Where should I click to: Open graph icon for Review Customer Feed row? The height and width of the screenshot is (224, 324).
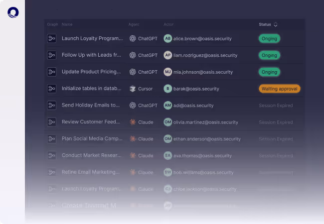[x=52, y=122]
